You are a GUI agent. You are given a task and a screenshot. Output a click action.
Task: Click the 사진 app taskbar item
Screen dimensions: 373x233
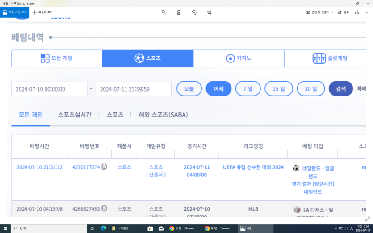[256, 229]
